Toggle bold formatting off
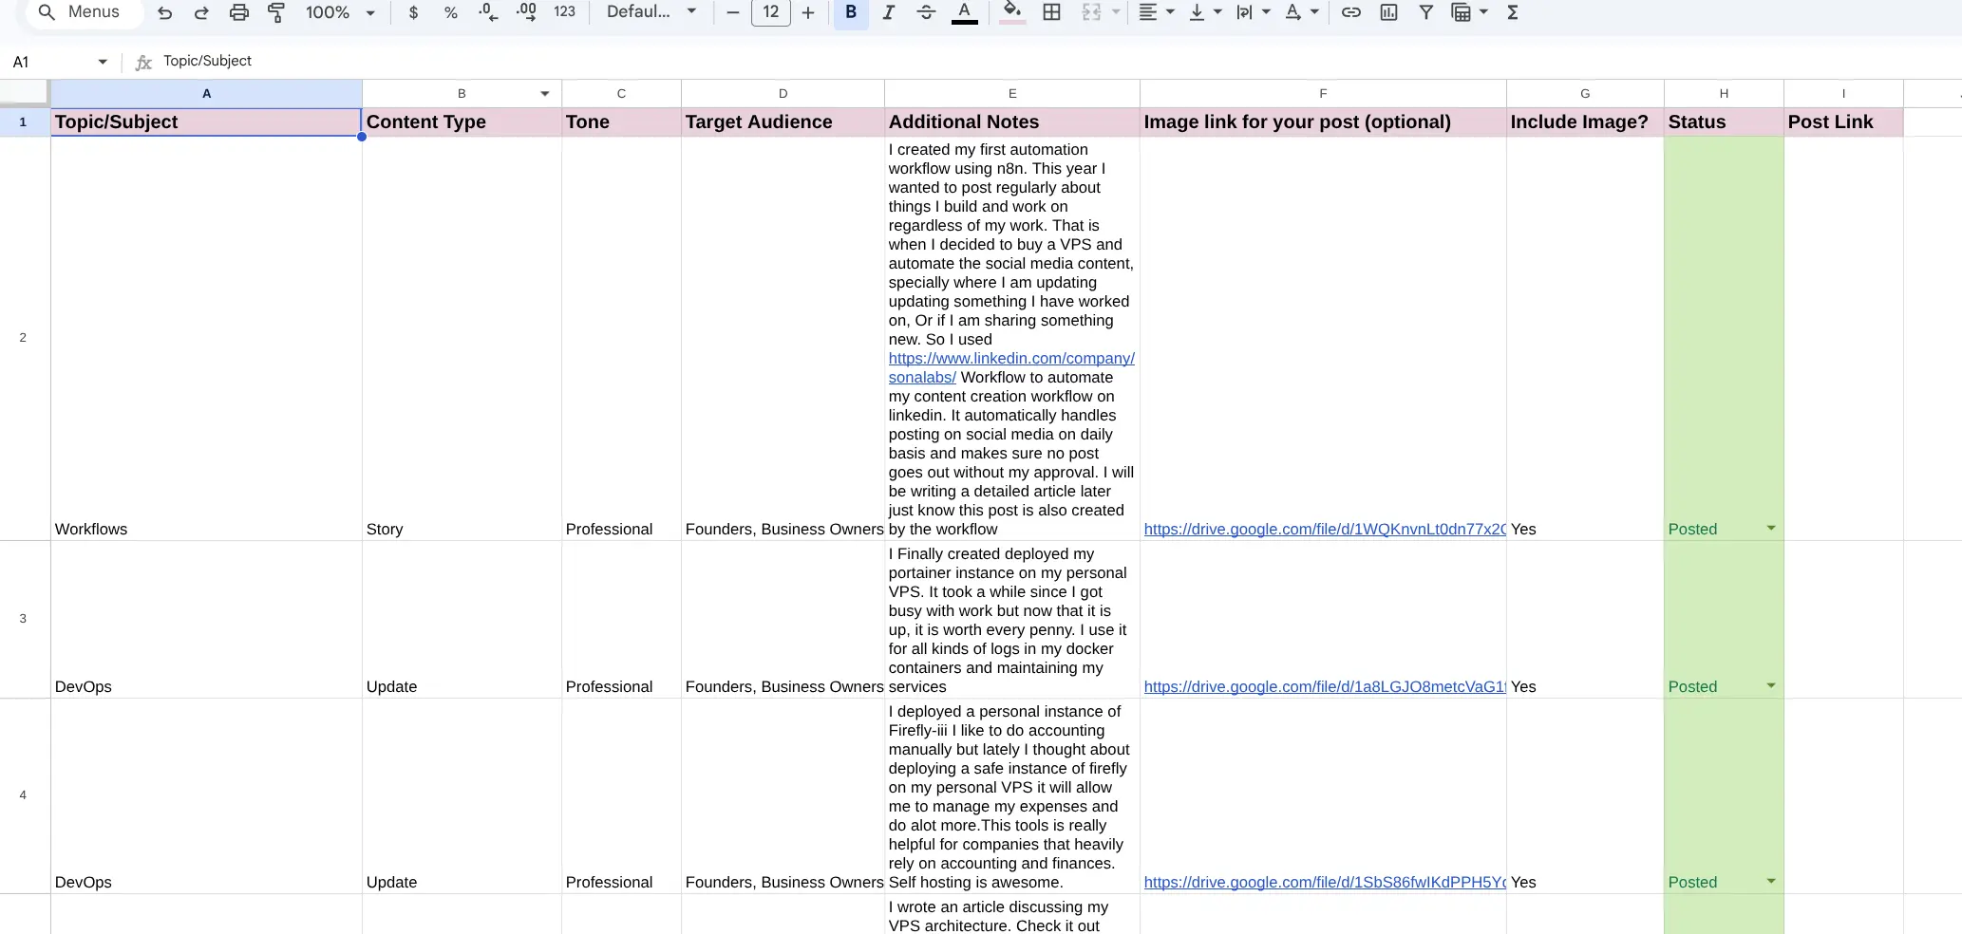Viewport: 1962px width, 934px height. tap(849, 12)
